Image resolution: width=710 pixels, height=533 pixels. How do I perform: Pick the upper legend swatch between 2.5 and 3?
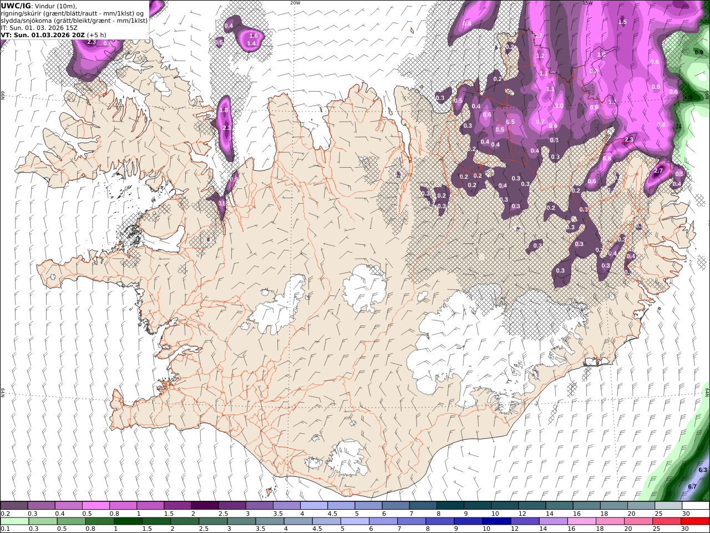coord(232,505)
